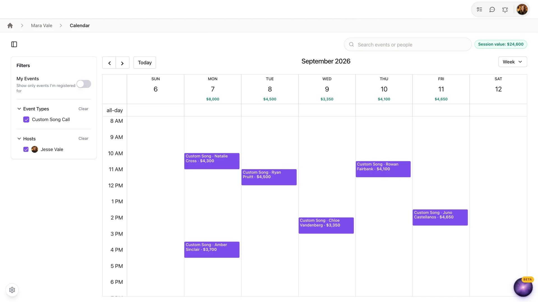This screenshot has height=302, width=538.
Task: Open Juno Castellanos $4,650 event
Action: pyautogui.click(x=440, y=218)
